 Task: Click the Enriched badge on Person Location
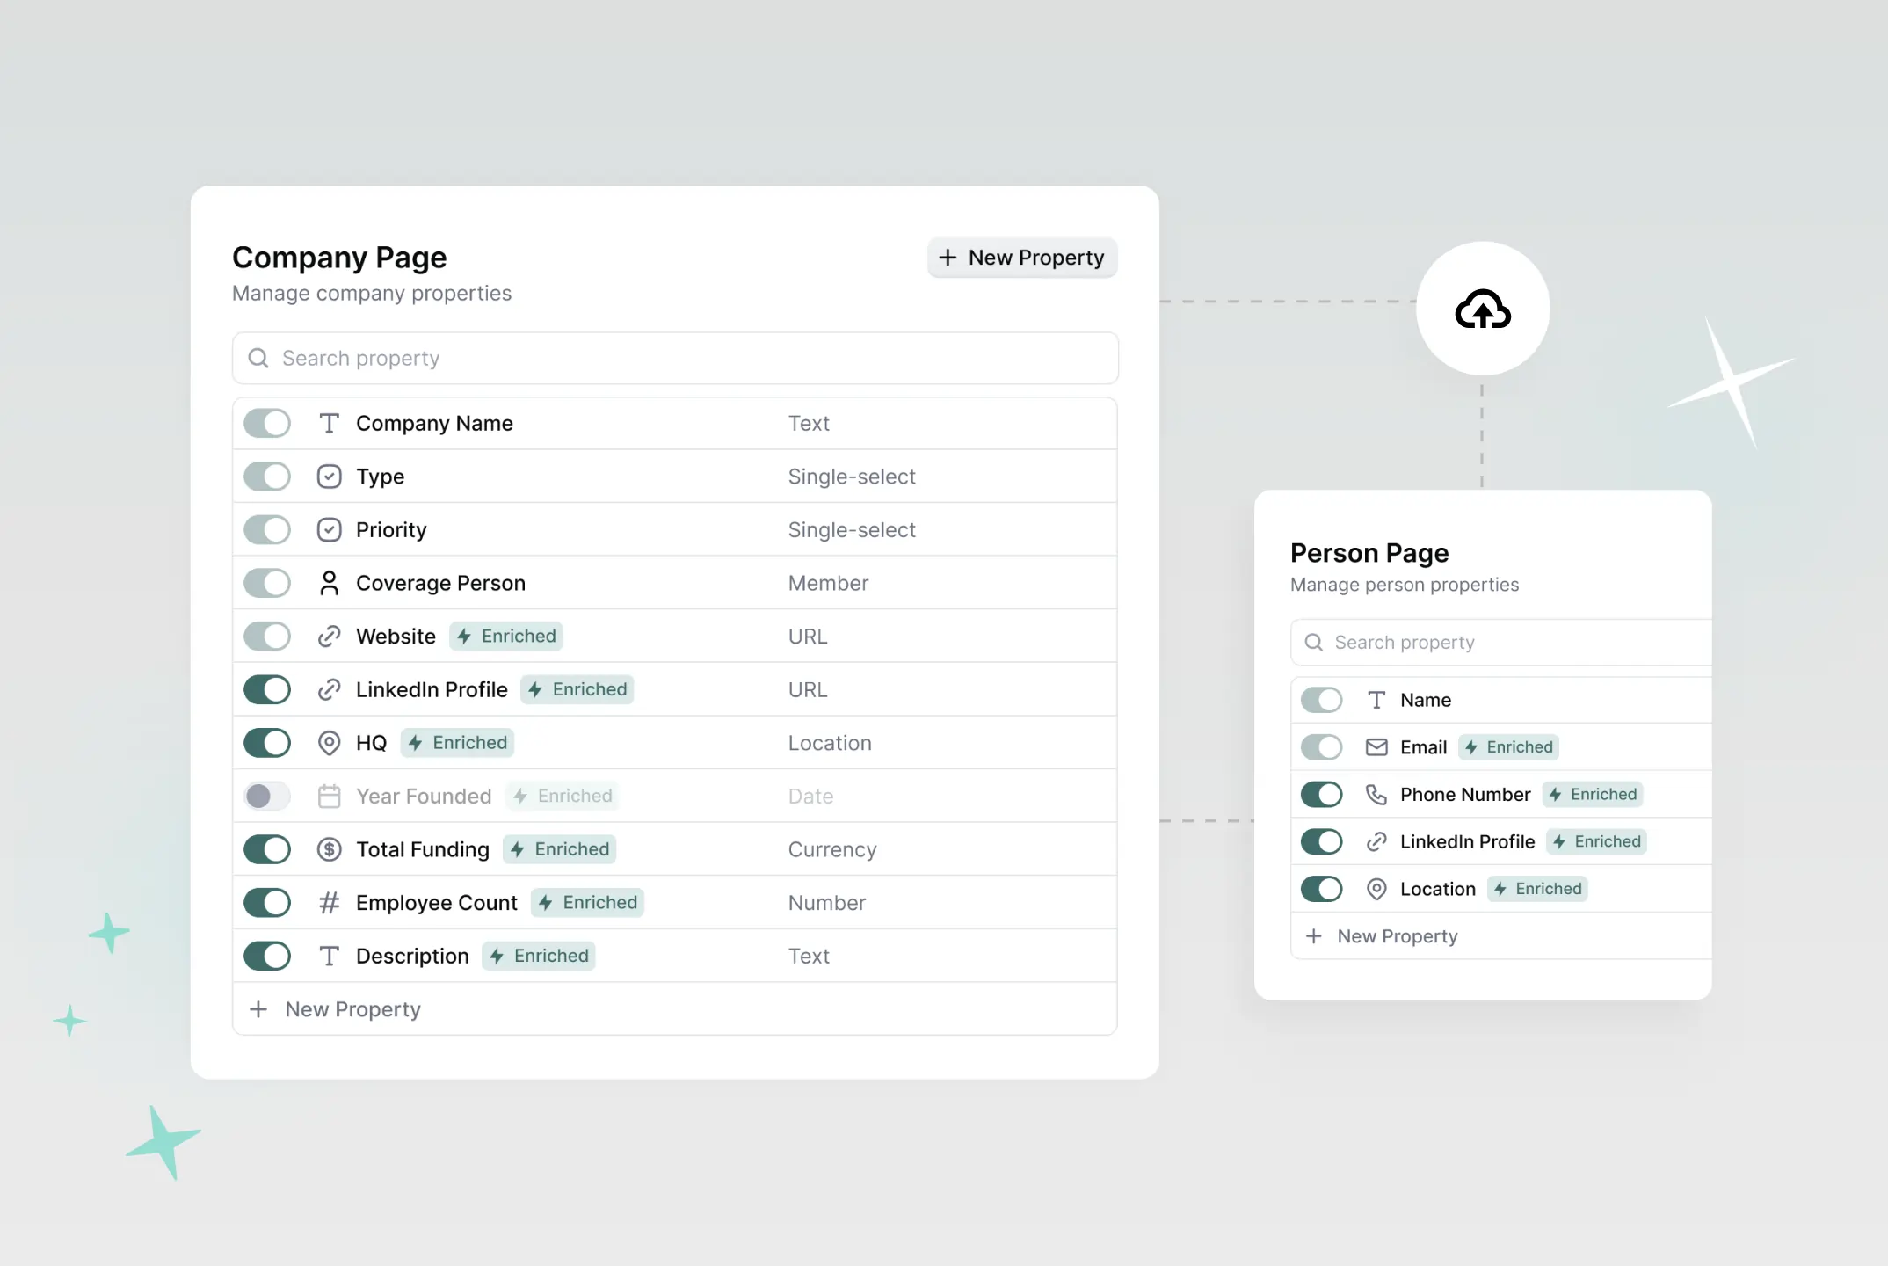point(1537,889)
